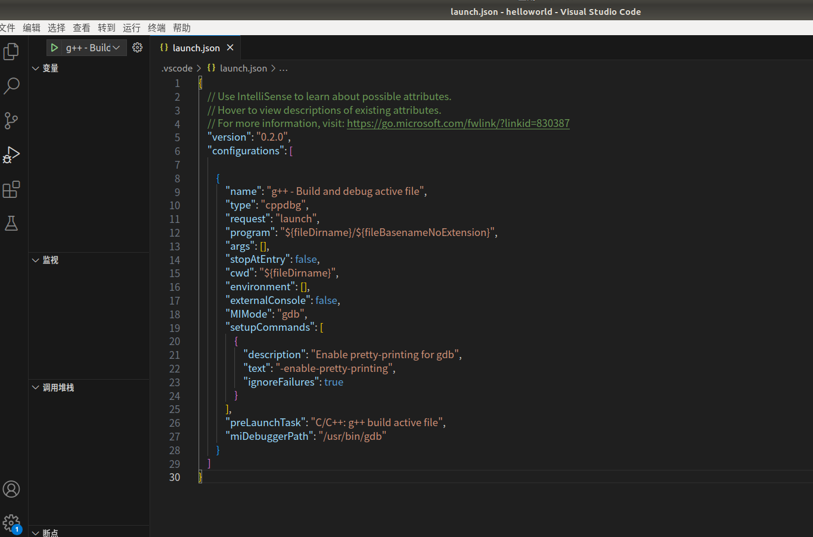The image size is (813, 537).
Task: Click the "setupCommands" key
Action: (x=270, y=327)
